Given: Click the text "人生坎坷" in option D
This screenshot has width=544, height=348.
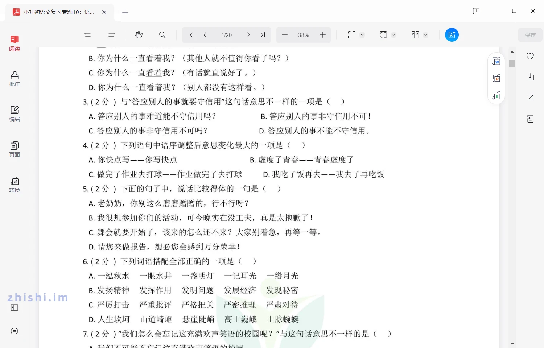Looking at the screenshot, I should tap(114, 319).
